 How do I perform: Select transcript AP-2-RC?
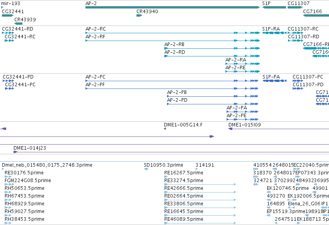(x=172, y=33)
